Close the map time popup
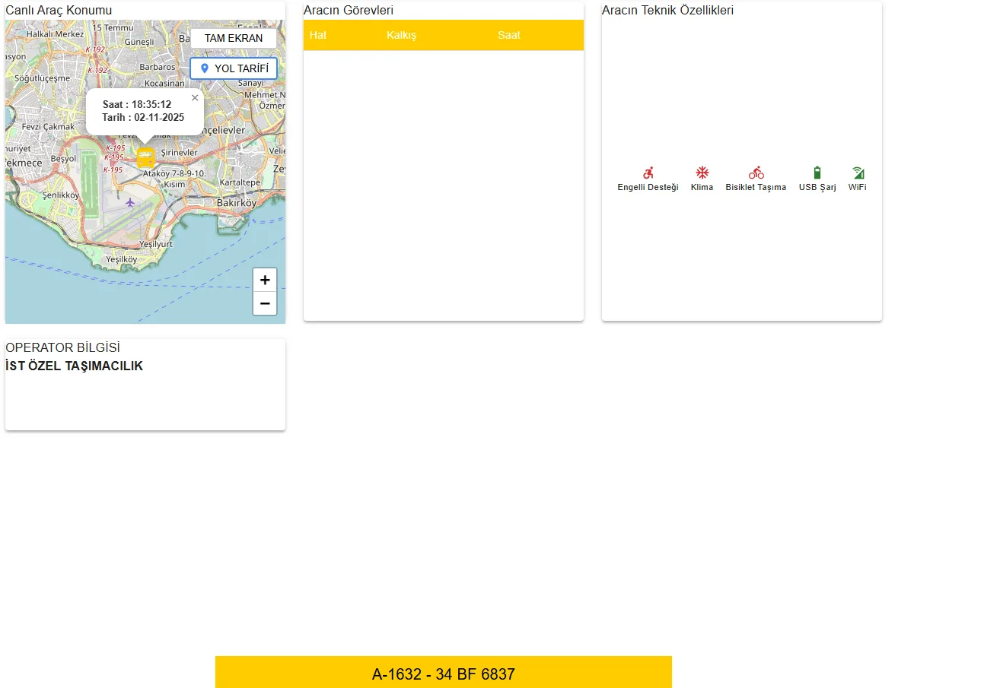984x688 pixels. click(195, 98)
